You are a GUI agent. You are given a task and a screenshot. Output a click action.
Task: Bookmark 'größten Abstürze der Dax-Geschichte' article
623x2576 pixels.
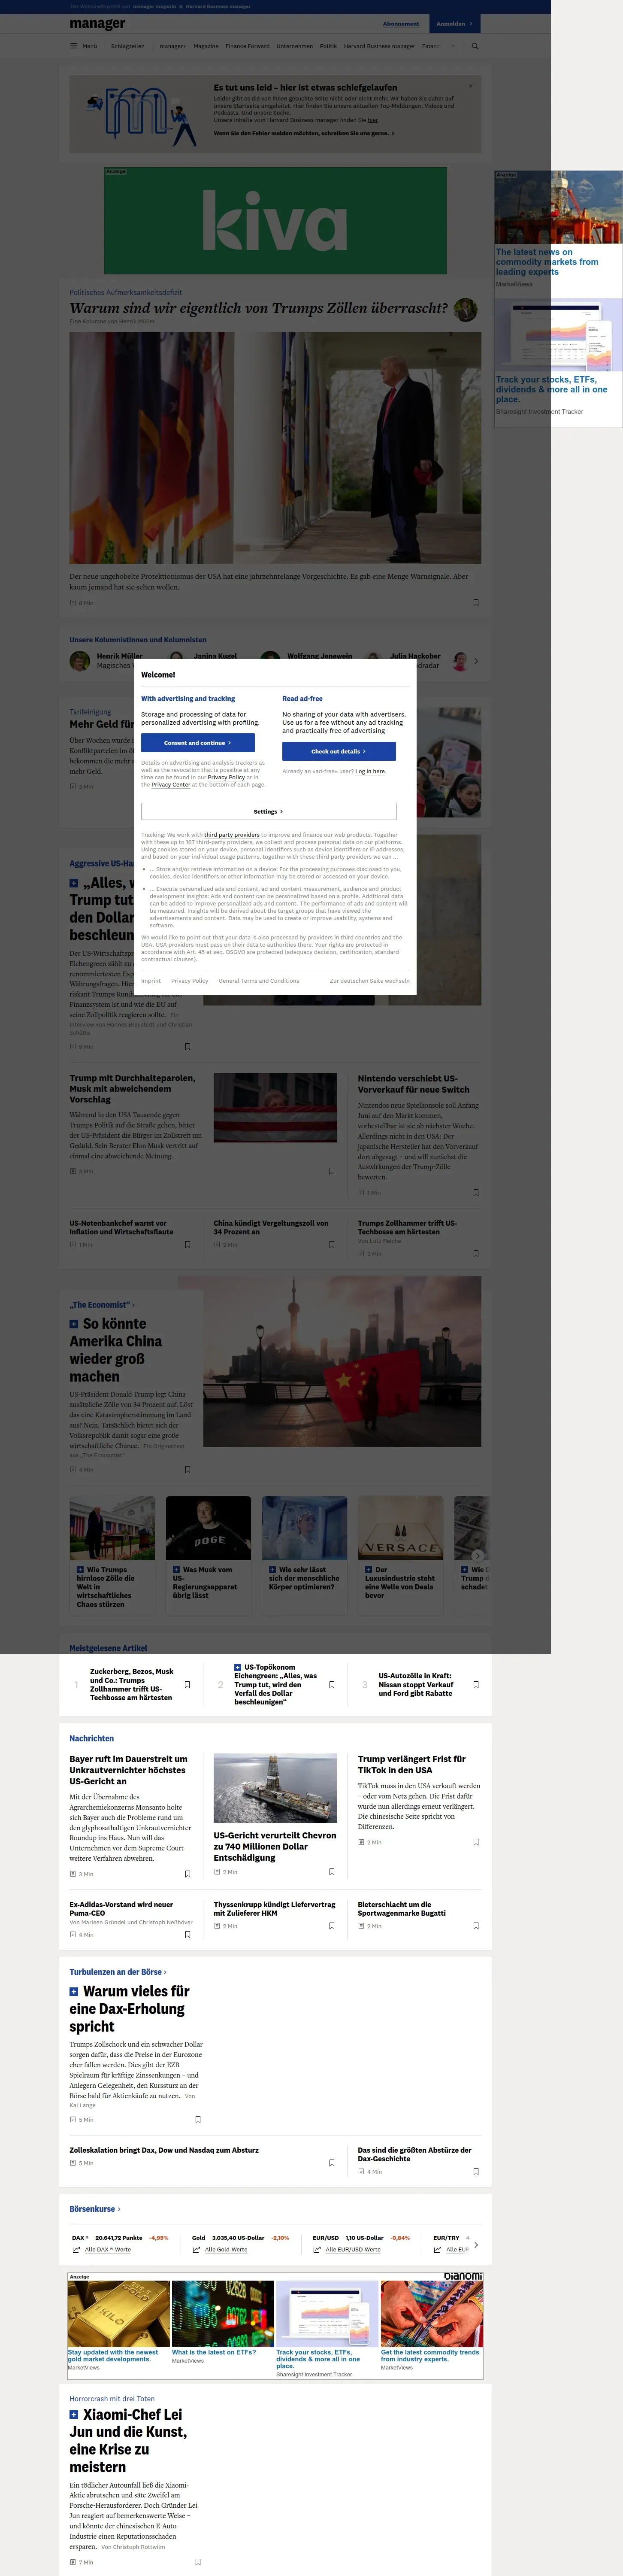pos(476,2171)
